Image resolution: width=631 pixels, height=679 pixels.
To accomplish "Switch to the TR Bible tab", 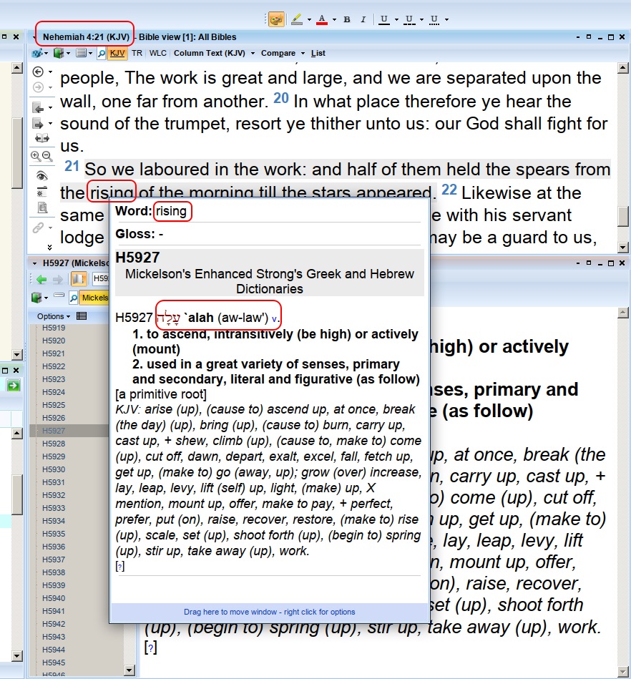I will click(137, 53).
